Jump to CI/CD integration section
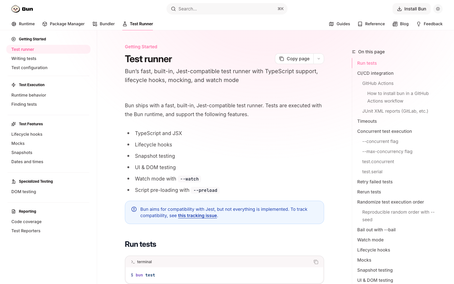Viewport: 454px width, 284px height. tap(375, 73)
